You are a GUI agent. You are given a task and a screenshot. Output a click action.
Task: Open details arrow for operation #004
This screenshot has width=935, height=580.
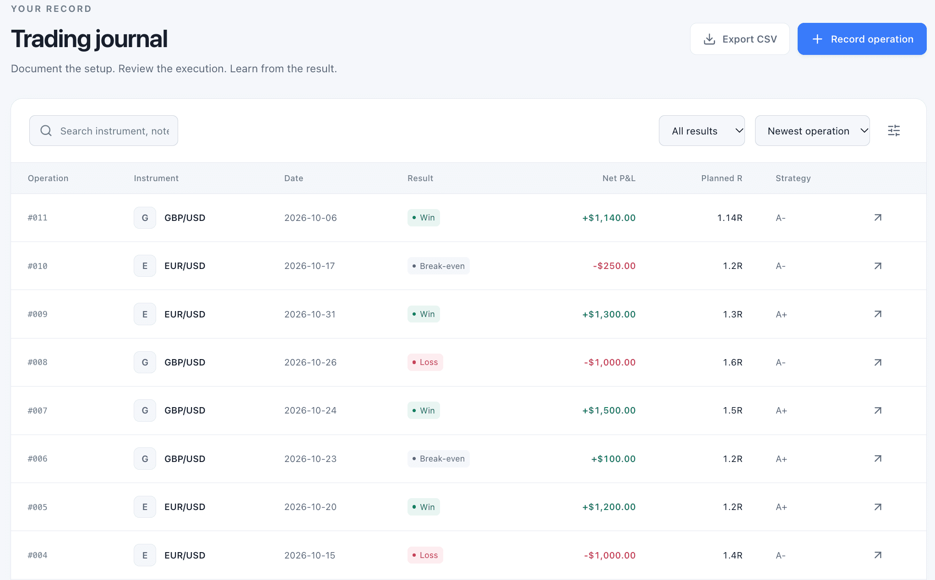878,555
